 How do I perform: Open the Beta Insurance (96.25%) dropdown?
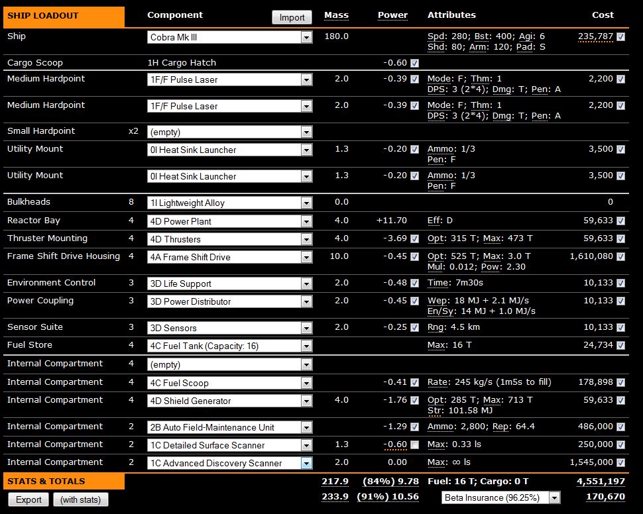click(x=500, y=497)
